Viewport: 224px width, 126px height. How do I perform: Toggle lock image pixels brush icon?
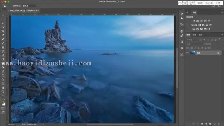click(x=195, y=48)
